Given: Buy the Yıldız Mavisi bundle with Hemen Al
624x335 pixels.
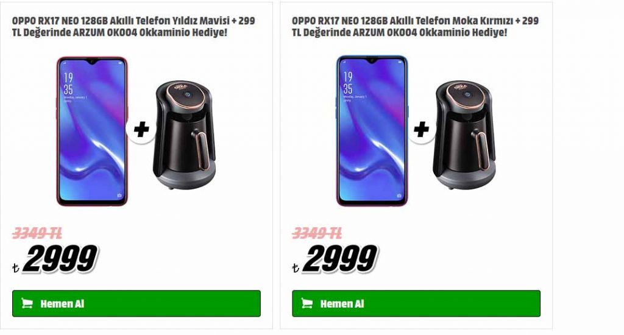Looking at the screenshot, I should pos(136,303).
